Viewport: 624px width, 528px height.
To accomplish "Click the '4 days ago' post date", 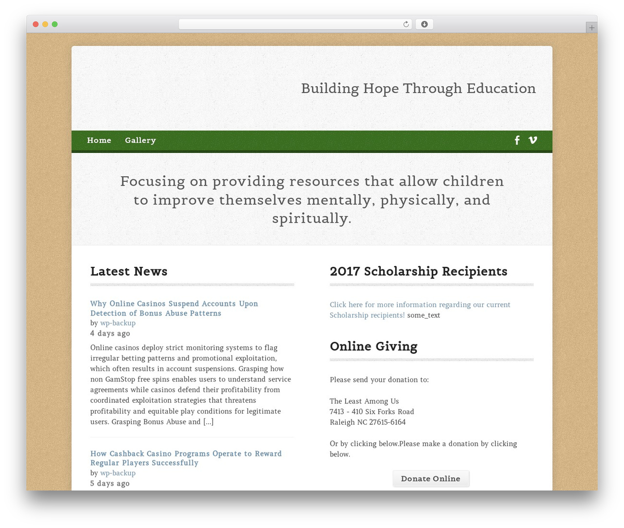I will (110, 334).
